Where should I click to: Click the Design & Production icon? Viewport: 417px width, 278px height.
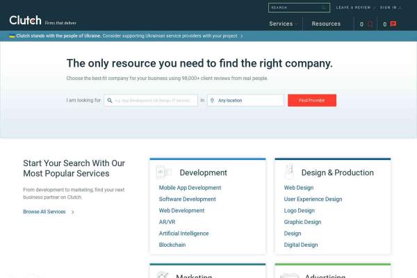point(288,172)
